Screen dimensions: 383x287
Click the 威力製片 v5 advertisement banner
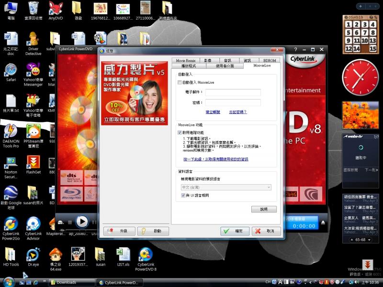pos(135,91)
